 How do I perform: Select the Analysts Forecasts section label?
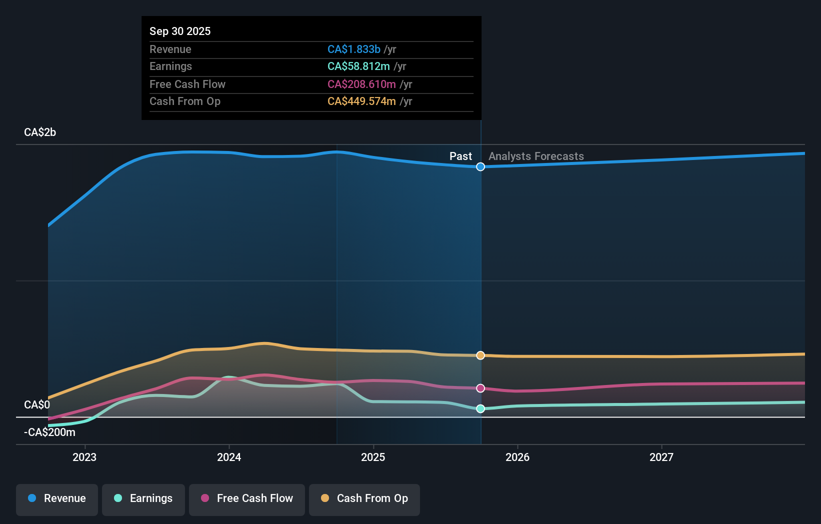(535, 156)
